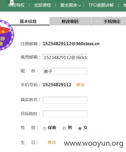The width and height of the screenshot is (126, 152).
Task: Focus the empty 目标院校 input field
Action: pyautogui.click(x=65, y=114)
